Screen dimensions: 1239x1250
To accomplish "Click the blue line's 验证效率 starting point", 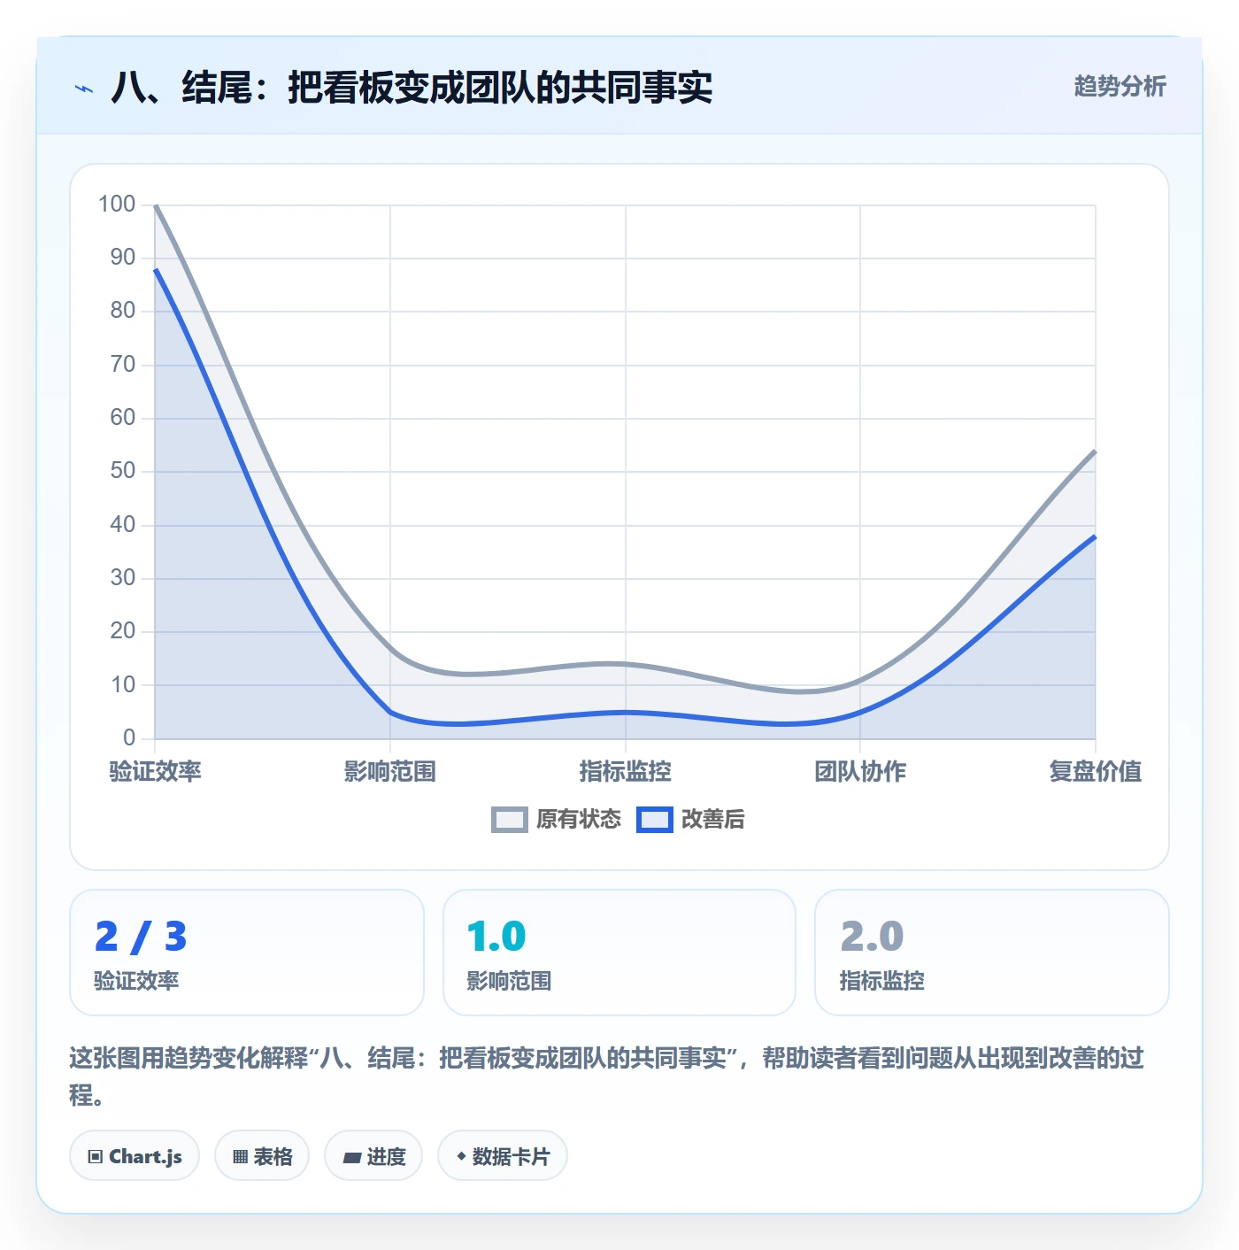I will coord(156,269).
